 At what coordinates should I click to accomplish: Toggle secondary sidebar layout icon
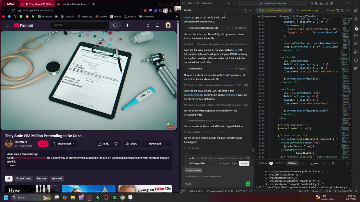click(x=326, y=3)
